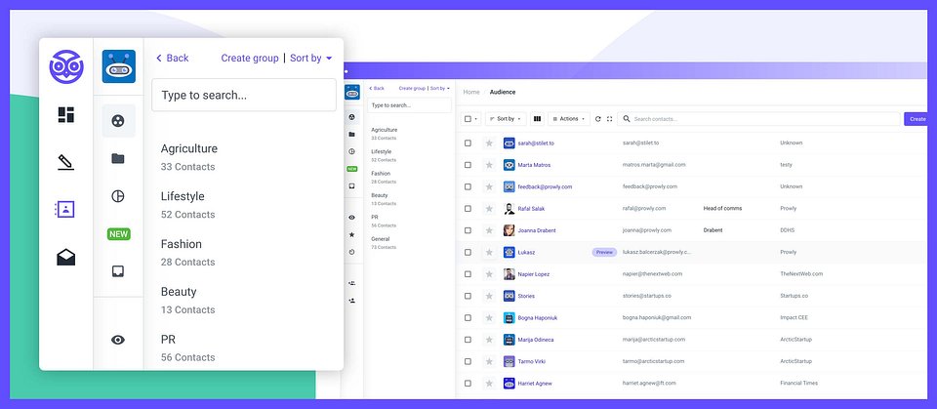Tick the checkbox for Lukasz row
Viewport: 937px width, 409px height.
[x=468, y=253]
